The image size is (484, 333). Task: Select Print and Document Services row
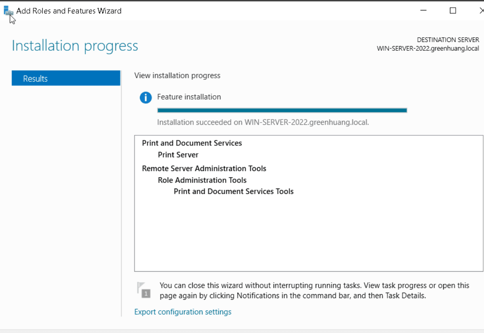(x=192, y=143)
